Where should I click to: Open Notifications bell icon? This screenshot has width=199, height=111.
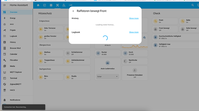pyautogui.click(x=5, y=100)
